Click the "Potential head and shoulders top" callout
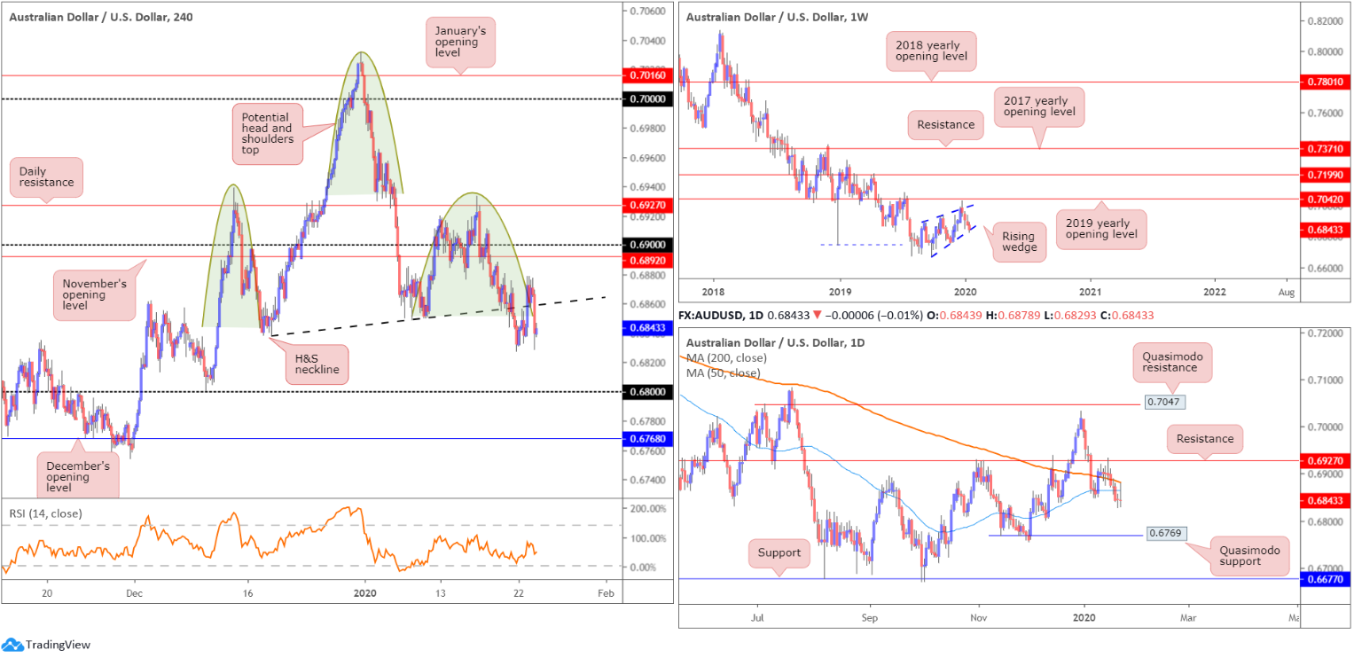Image resolution: width=1354 pixels, height=658 pixels. pyautogui.click(x=269, y=133)
